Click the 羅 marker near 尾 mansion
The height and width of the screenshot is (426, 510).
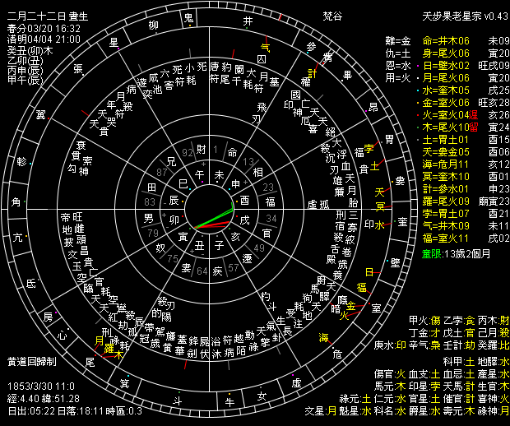pyautogui.click(x=109, y=349)
